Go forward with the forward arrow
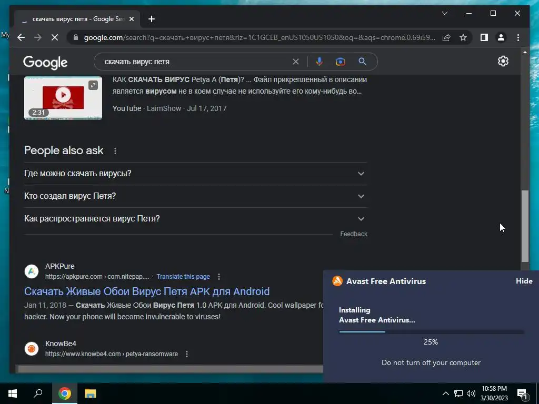The width and height of the screenshot is (539, 404). 38,37
